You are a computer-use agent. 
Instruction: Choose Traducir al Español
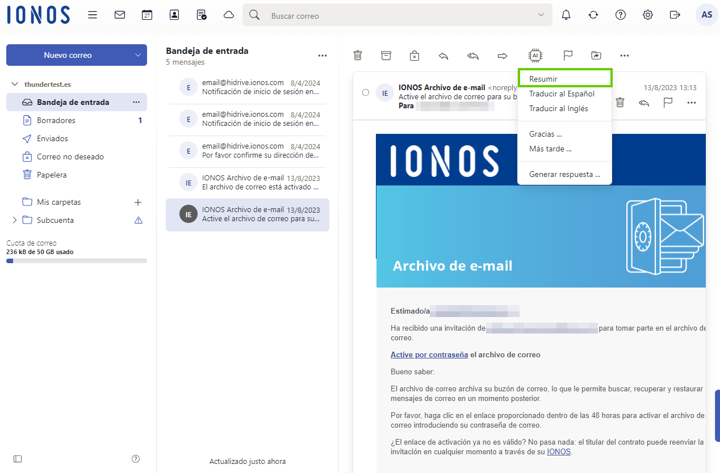click(565, 94)
